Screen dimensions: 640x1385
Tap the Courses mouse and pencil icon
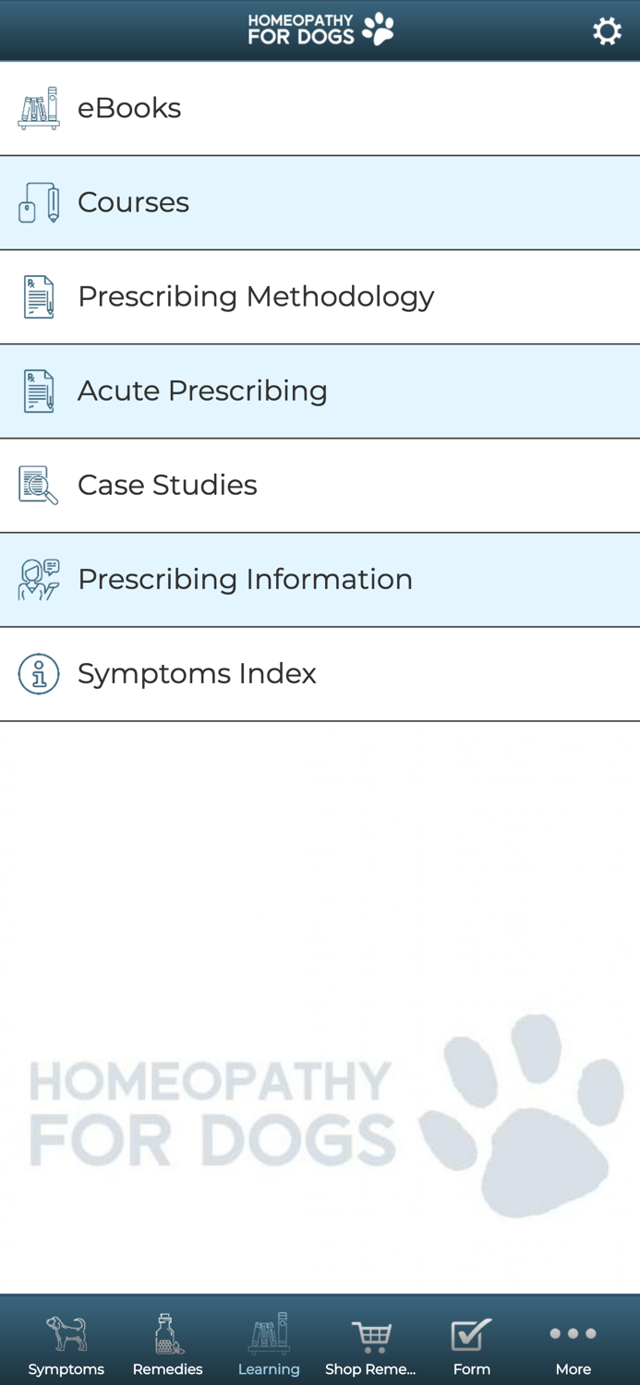[x=39, y=203]
